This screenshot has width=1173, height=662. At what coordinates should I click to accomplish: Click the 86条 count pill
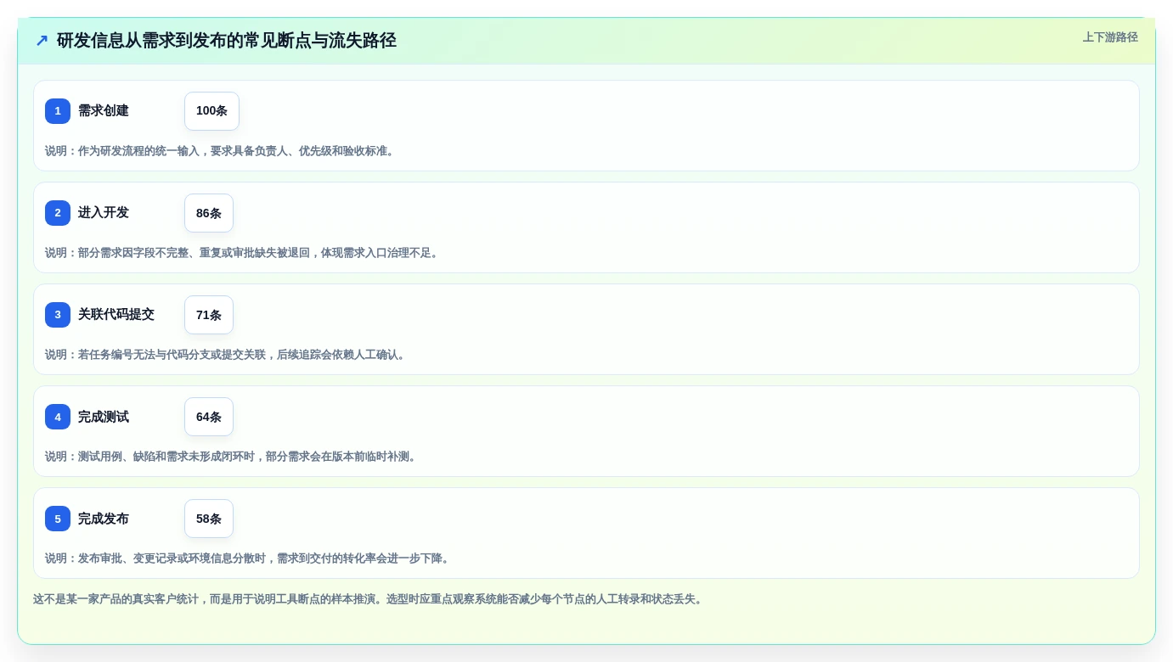[209, 213]
